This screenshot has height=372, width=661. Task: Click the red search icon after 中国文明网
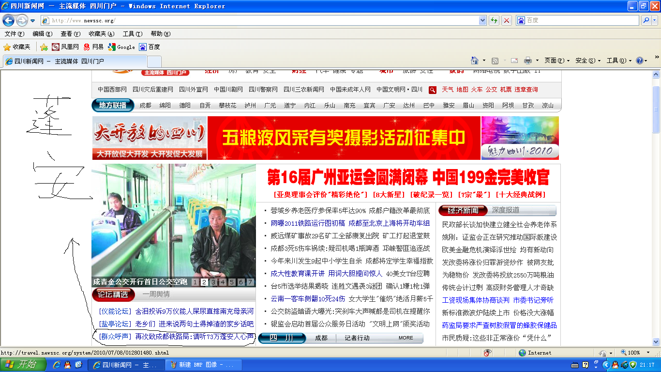433,90
